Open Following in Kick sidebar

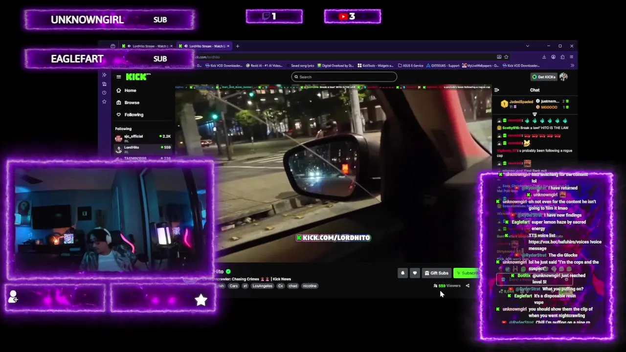(130, 114)
